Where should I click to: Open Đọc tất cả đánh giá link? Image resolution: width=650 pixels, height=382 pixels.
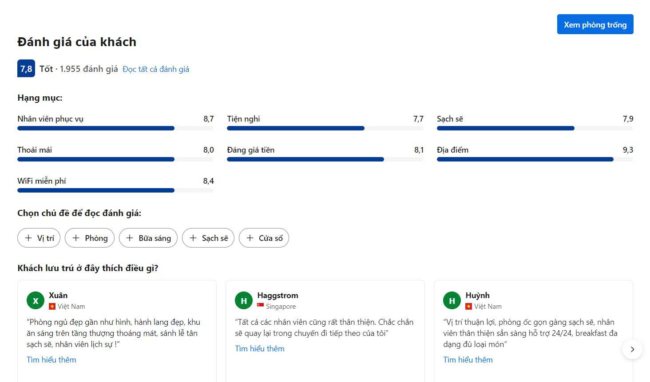pos(156,69)
